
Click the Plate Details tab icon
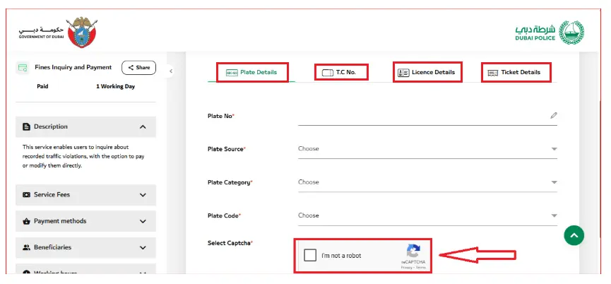[x=232, y=73]
